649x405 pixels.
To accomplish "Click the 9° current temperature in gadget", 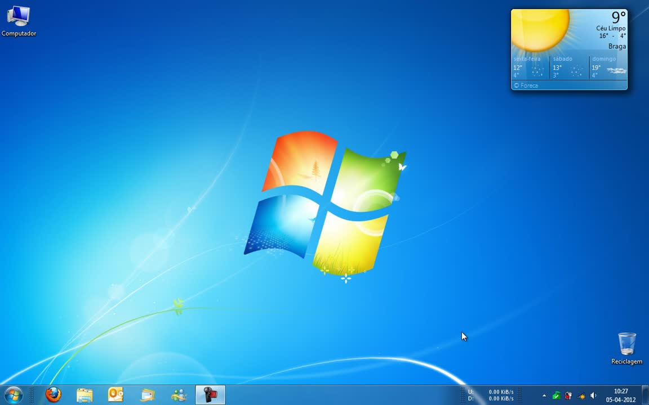I will tap(619, 17).
